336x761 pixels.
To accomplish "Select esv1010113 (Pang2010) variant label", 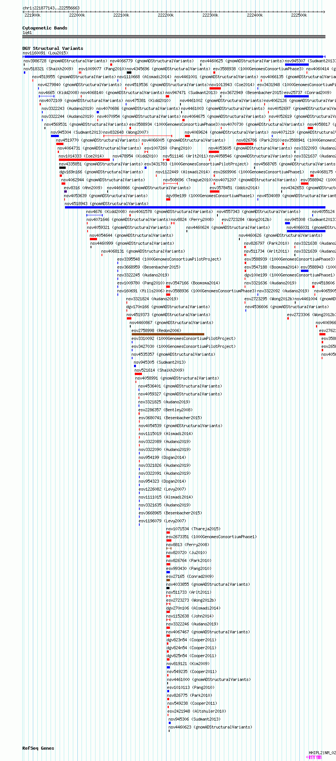I will 191,687.
